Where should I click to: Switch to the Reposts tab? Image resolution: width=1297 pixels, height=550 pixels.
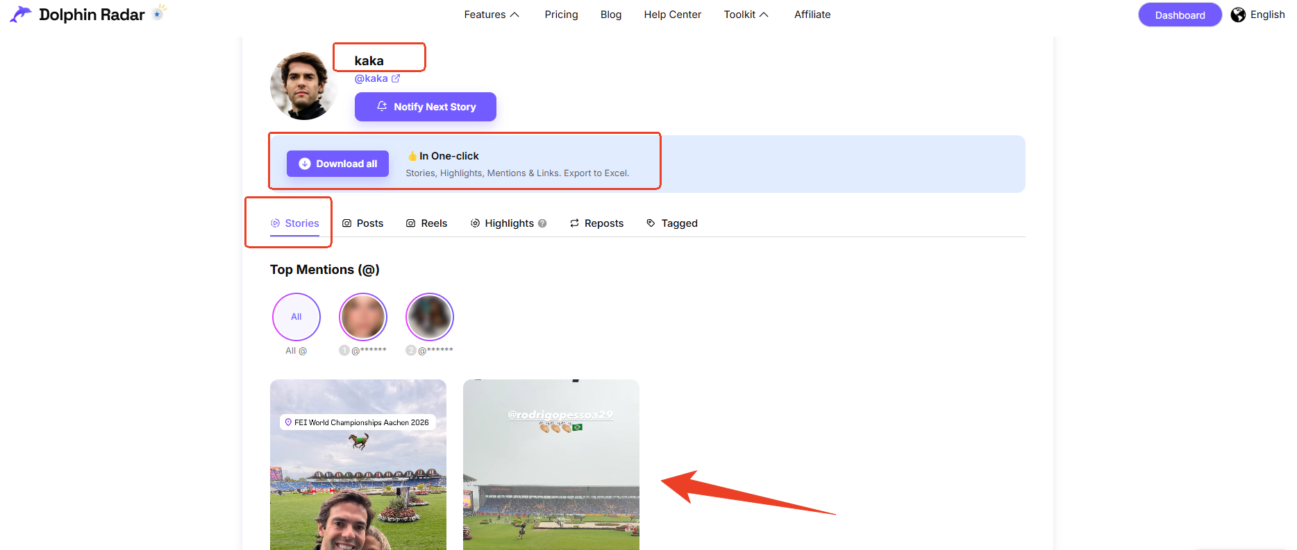point(596,223)
